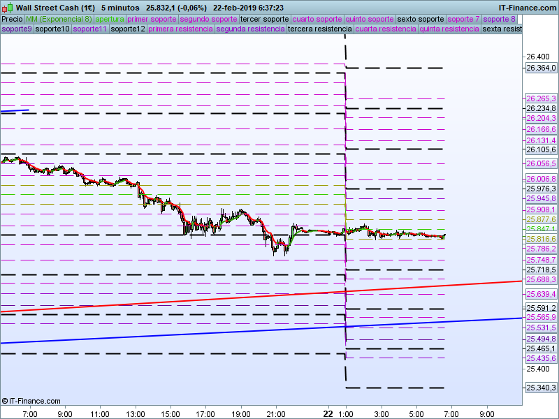Click the 5 minutos timeframe label

click(120, 8)
